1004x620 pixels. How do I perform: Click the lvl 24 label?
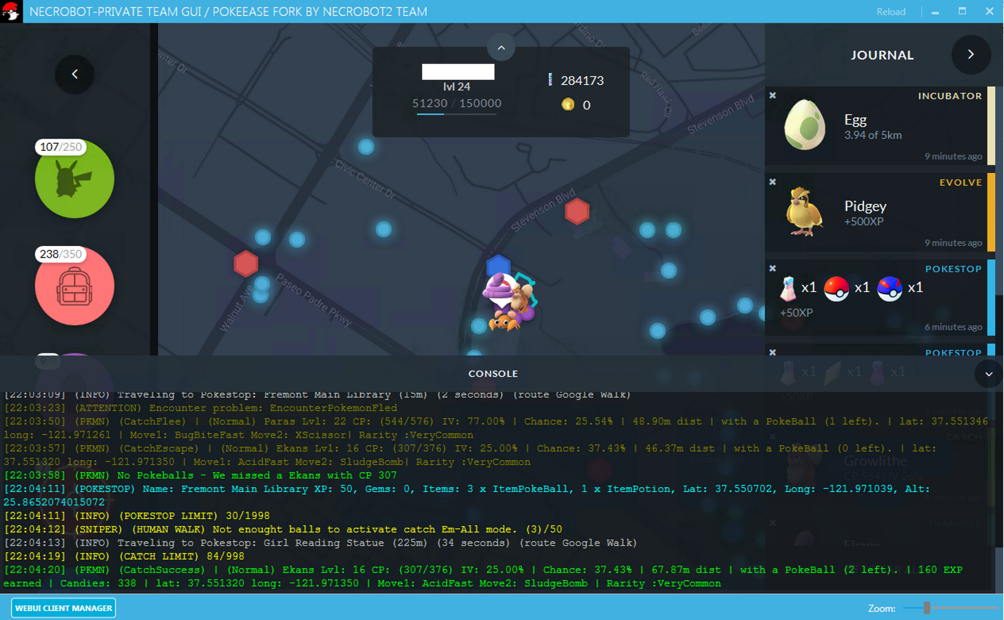[456, 87]
